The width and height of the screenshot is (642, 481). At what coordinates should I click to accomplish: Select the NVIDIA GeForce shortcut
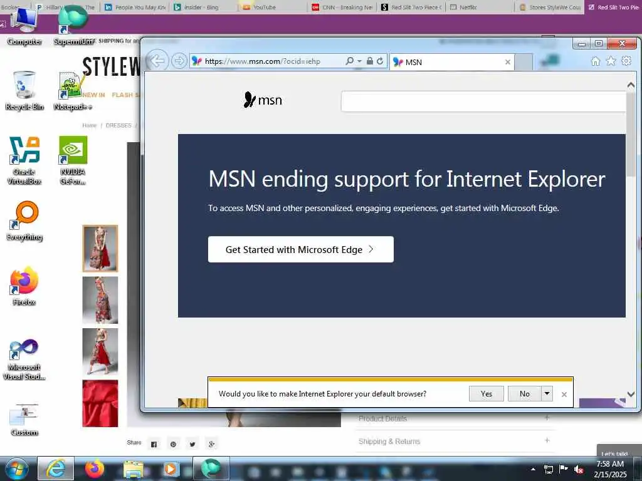click(x=73, y=160)
